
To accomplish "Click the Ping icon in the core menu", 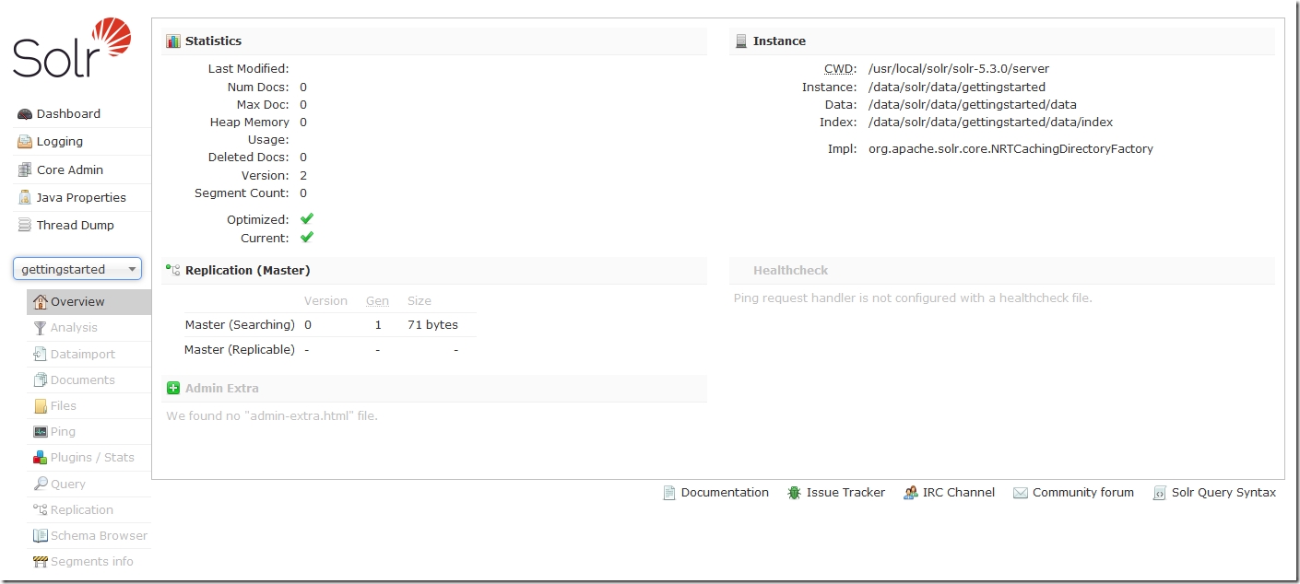I will (41, 431).
